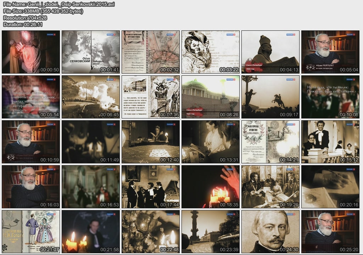Open the green-domed building frame at 00:08:26
The height and width of the screenshot is (255, 363).
[211, 97]
